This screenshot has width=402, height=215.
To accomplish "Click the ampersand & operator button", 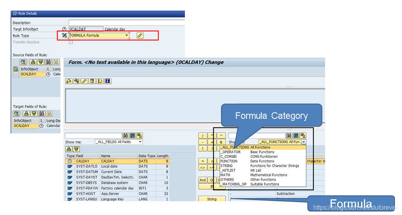I will coord(221,142).
